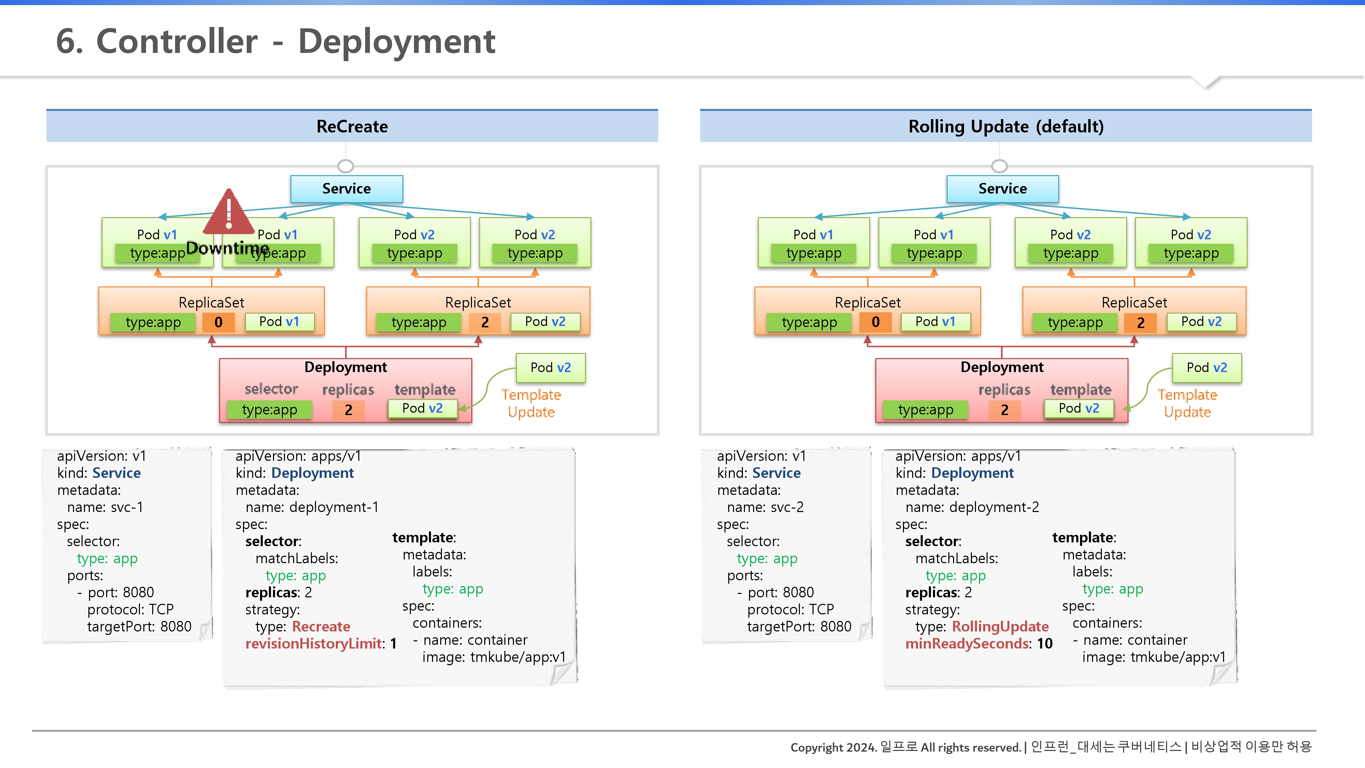Click the type:app selector label in Rolling Update Deployment
Screen dimensions: 1365x768
point(925,410)
